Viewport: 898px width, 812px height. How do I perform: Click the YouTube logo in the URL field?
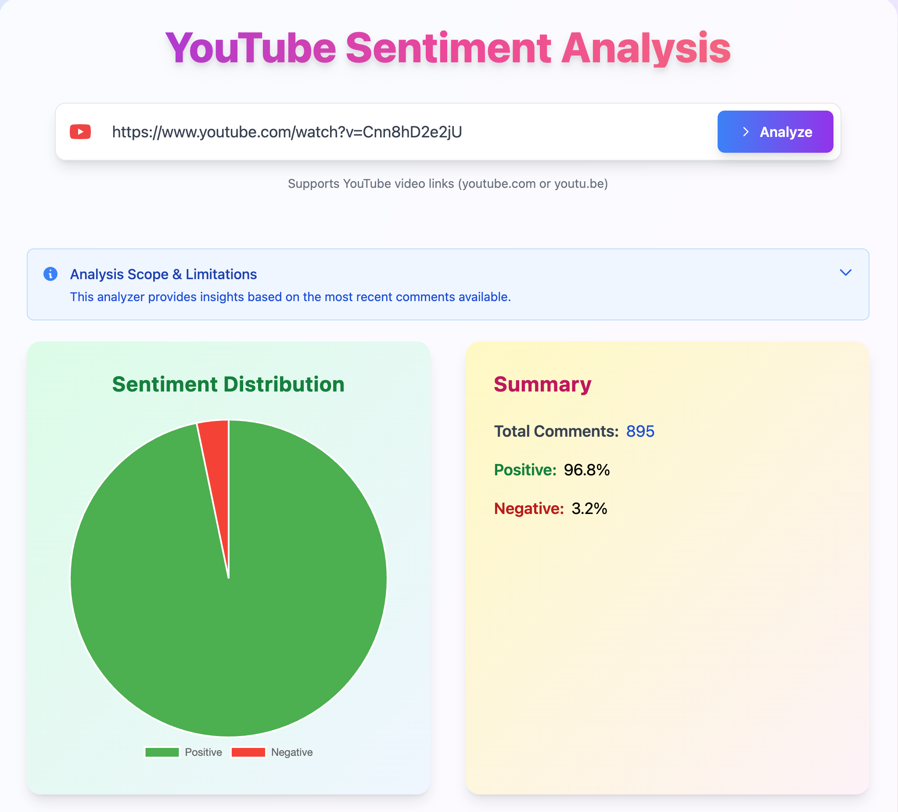coord(80,131)
